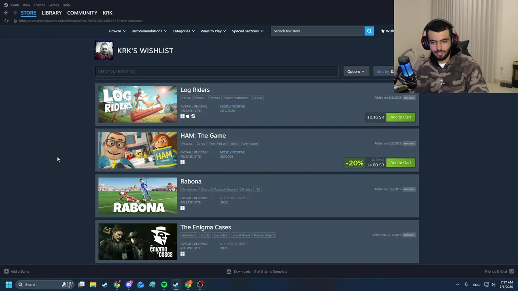Click the Windows platform icon for Rabona
The image size is (518, 291).
[x=183, y=208]
